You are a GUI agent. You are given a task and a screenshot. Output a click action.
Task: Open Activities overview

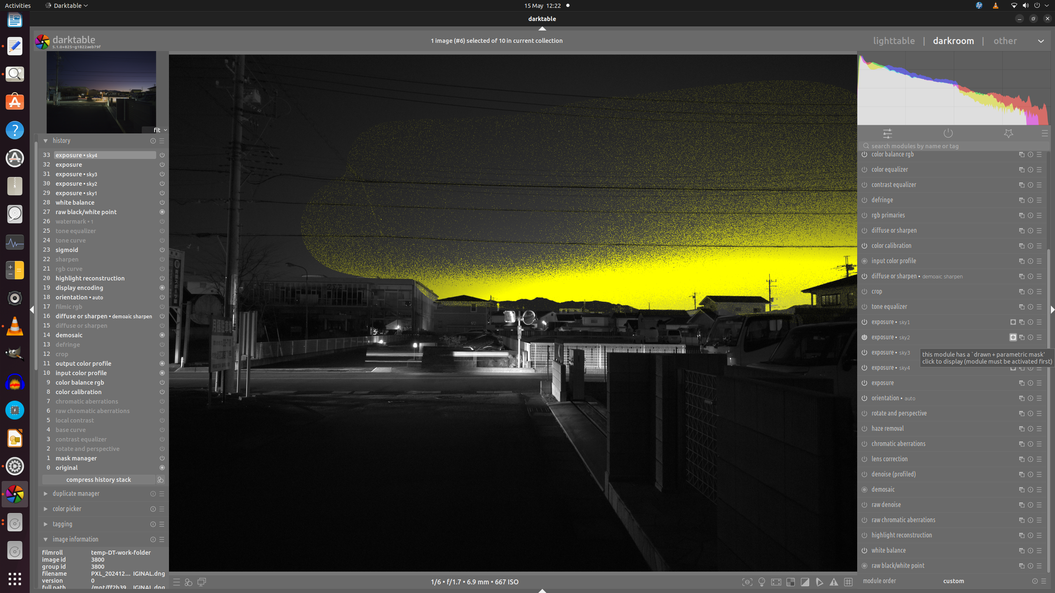(18, 6)
